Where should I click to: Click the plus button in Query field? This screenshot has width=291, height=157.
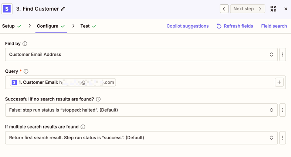(279, 82)
